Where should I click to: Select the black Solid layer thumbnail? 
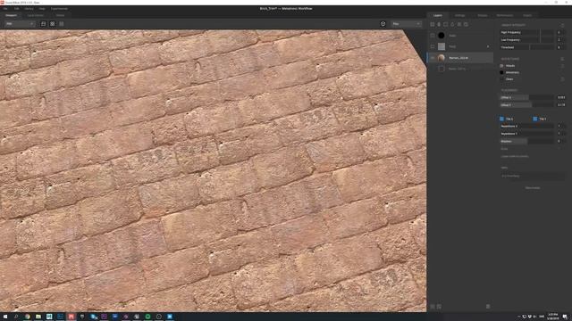click(x=442, y=36)
